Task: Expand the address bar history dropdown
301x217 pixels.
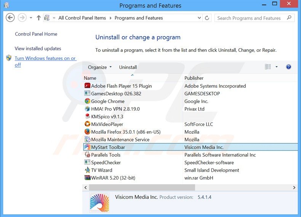Action: click(x=199, y=18)
